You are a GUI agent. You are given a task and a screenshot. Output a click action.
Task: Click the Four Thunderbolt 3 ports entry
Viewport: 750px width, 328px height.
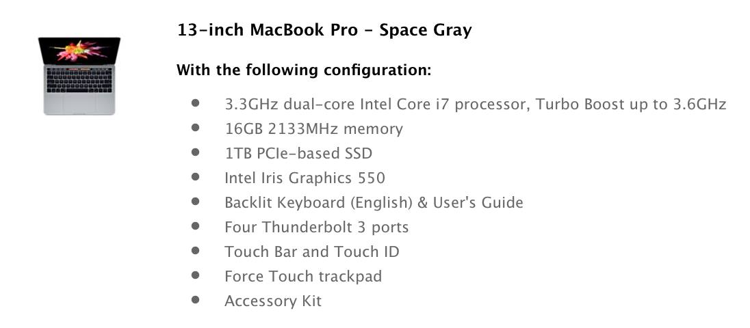pos(317,228)
